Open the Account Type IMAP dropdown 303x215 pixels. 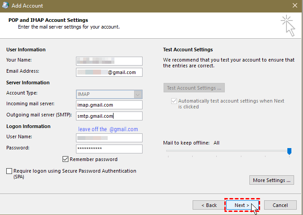point(138,94)
